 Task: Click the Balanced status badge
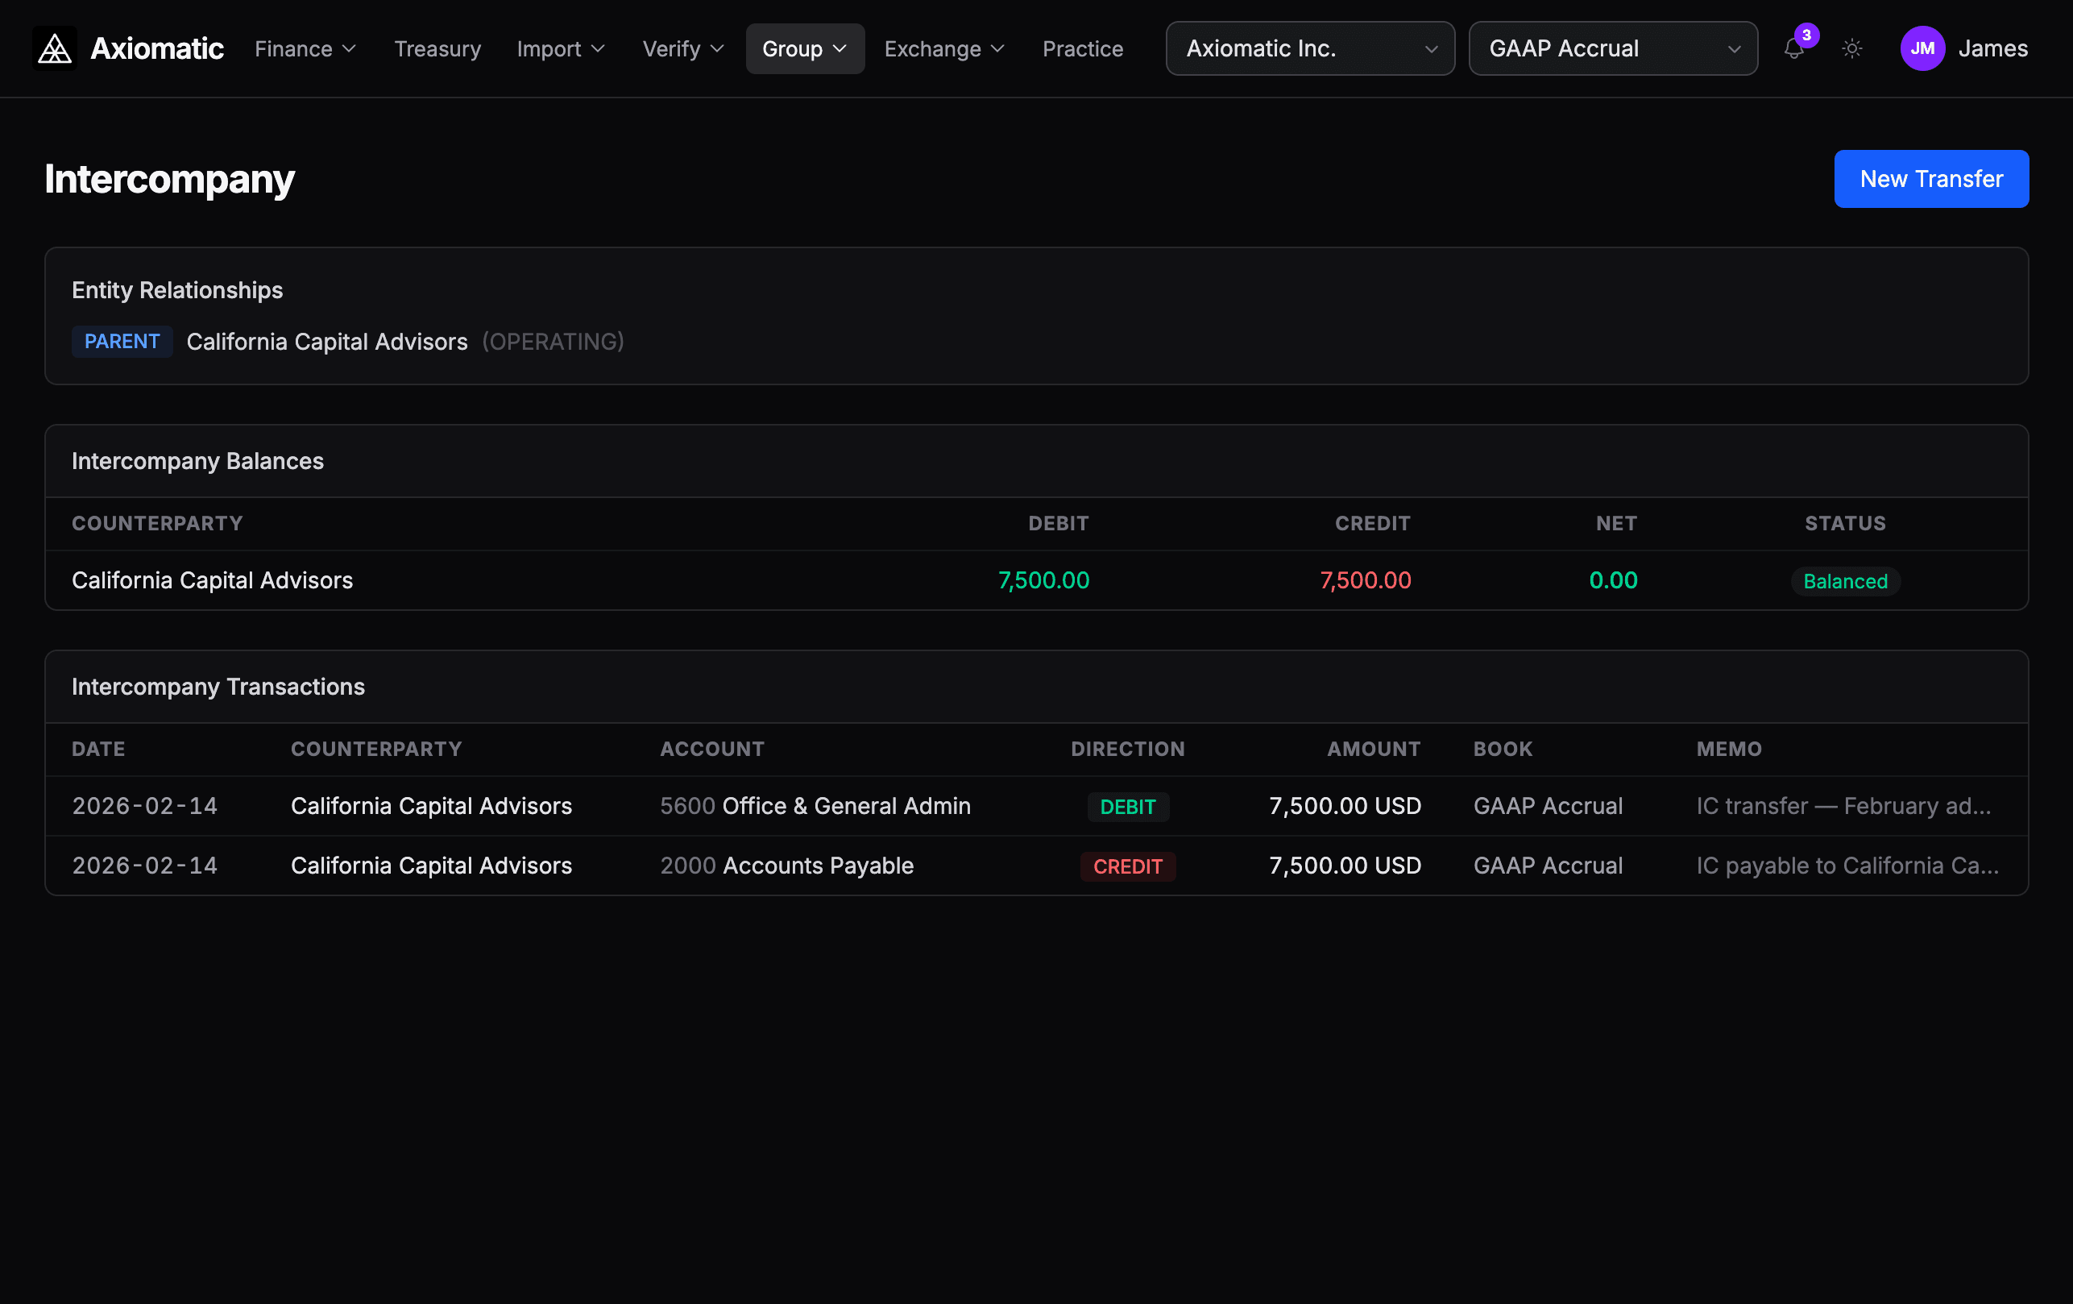(x=1844, y=581)
